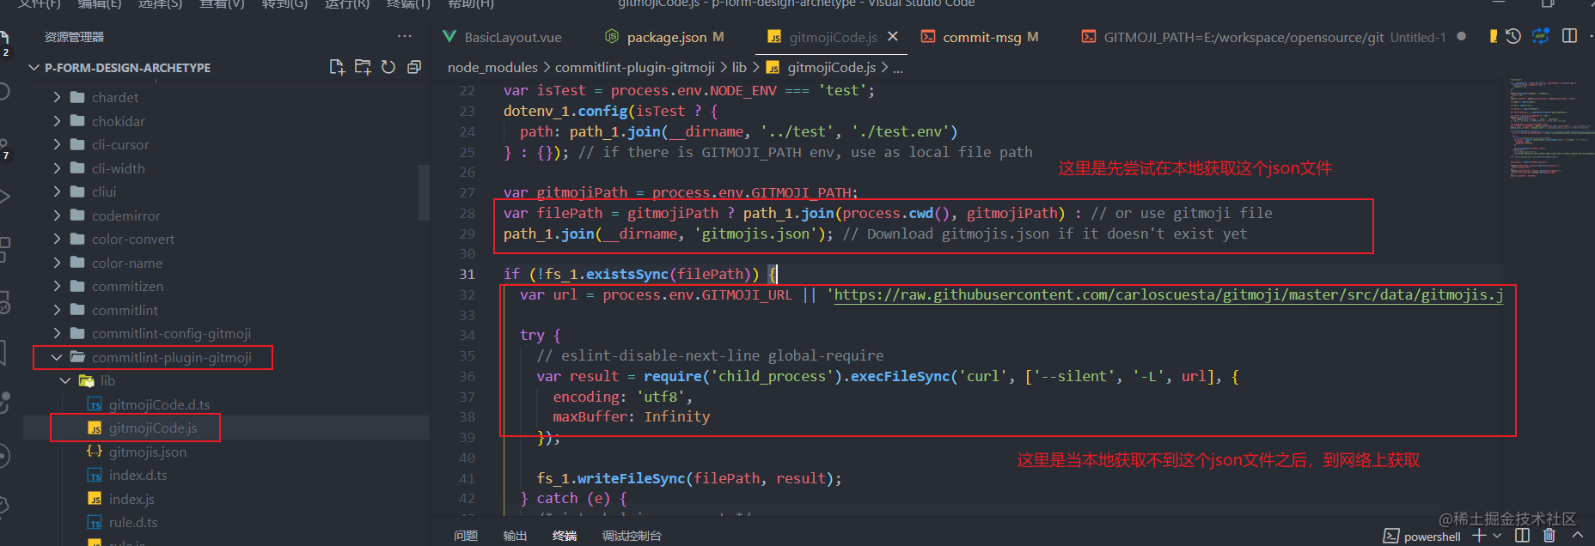Select the commitlint folder row
1595x546 pixels.
227,310
